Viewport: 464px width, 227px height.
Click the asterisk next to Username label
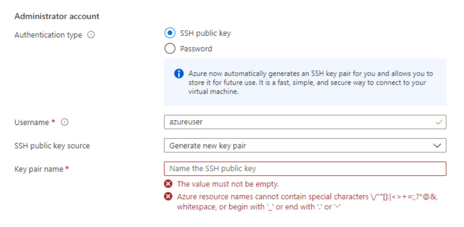coord(53,122)
